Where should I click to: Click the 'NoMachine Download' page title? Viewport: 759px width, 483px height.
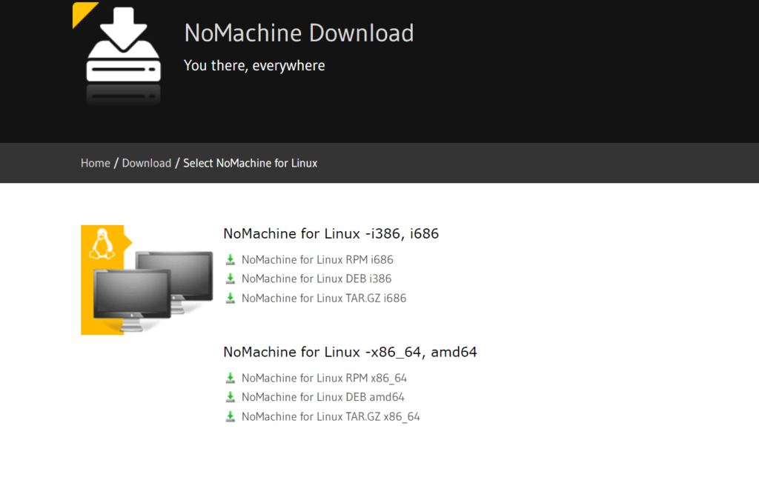click(299, 33)
